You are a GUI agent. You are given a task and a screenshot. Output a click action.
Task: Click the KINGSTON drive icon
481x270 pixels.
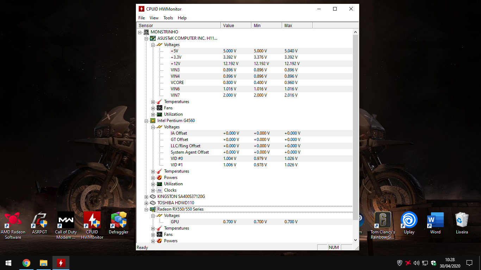coord(153,197)
